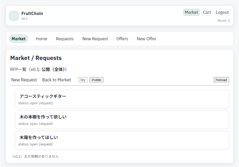This screenshot has width=239, height=167.
Task: Switch to the Requests tab
Action: tap(65, 39)
